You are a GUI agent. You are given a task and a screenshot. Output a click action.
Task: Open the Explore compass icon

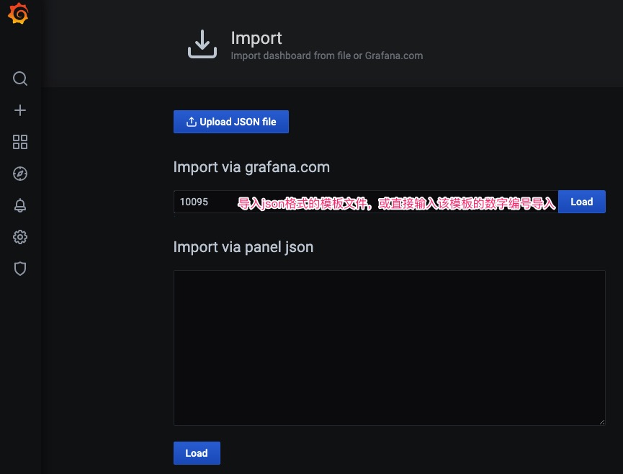(20, 174)
